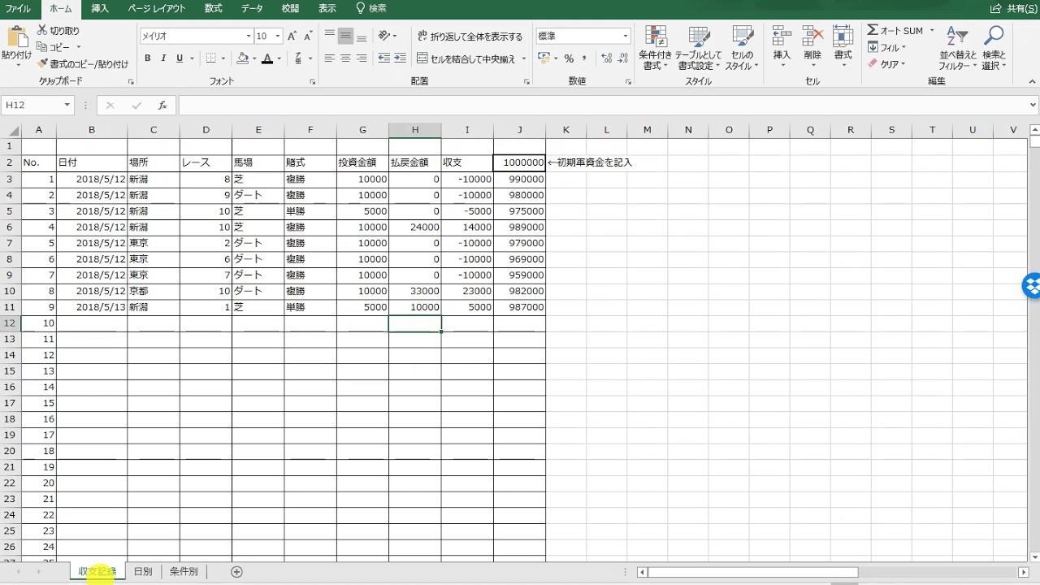Click the Paste (貼り付け) clipboard icon

16,38
